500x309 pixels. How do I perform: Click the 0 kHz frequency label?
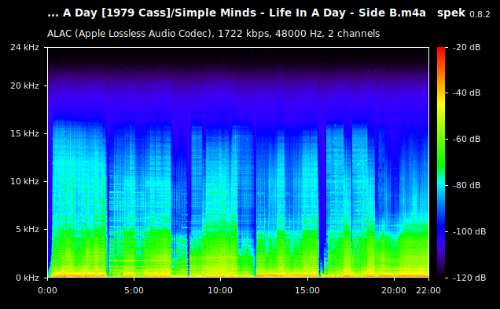(28, 278)
